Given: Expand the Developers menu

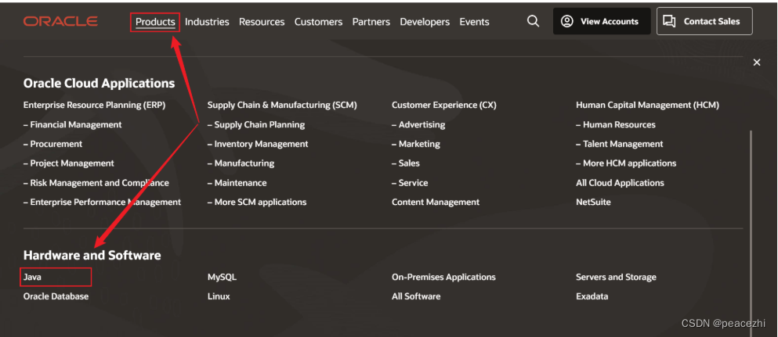Looking at the screenshot, I should click(425, 22).
